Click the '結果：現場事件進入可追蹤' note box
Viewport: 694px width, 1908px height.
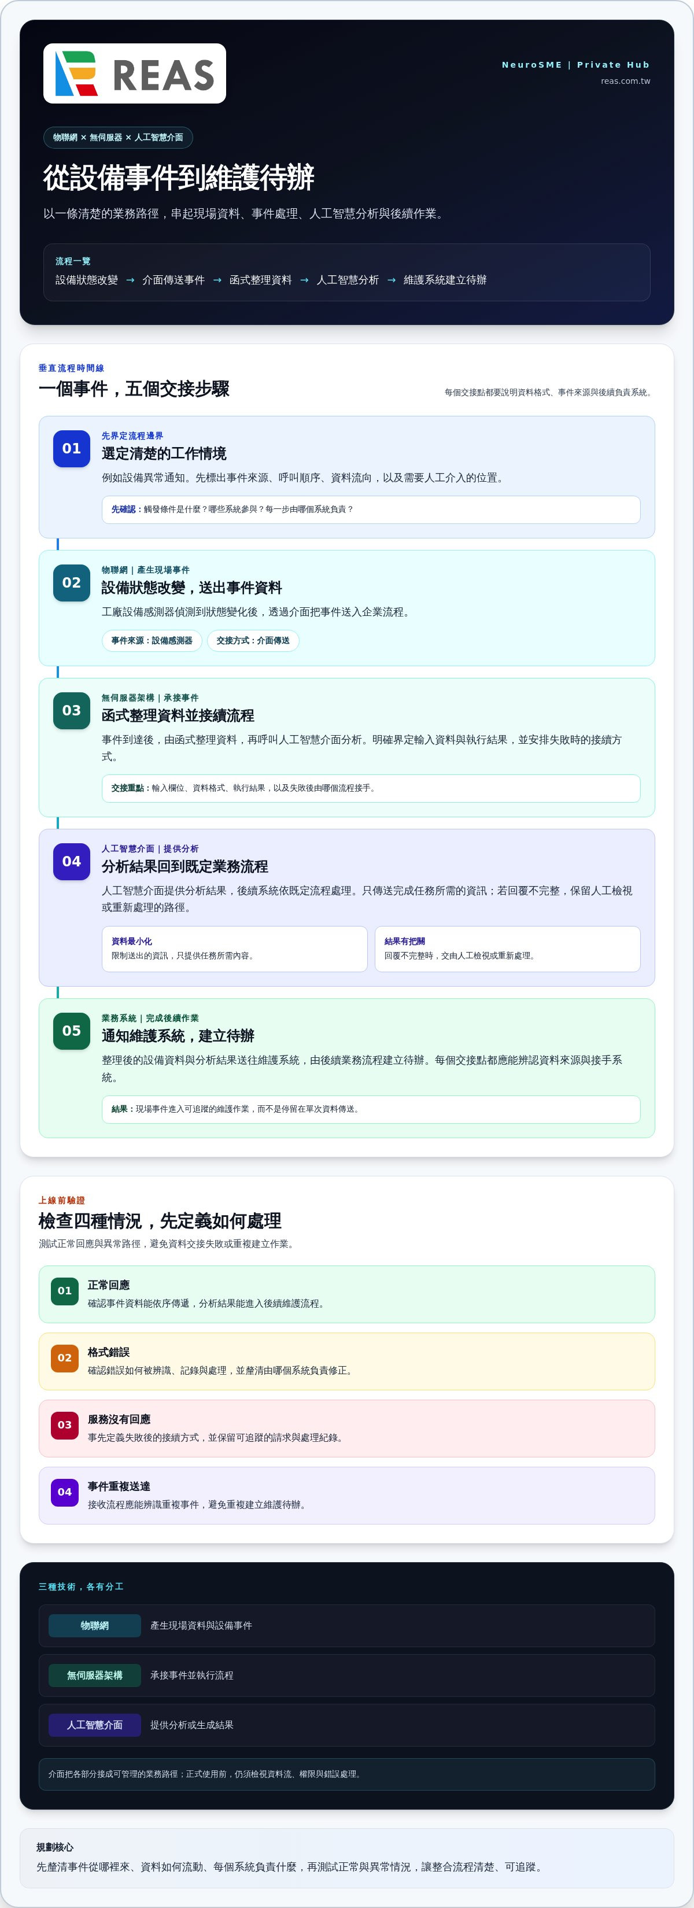point(370,1109)
